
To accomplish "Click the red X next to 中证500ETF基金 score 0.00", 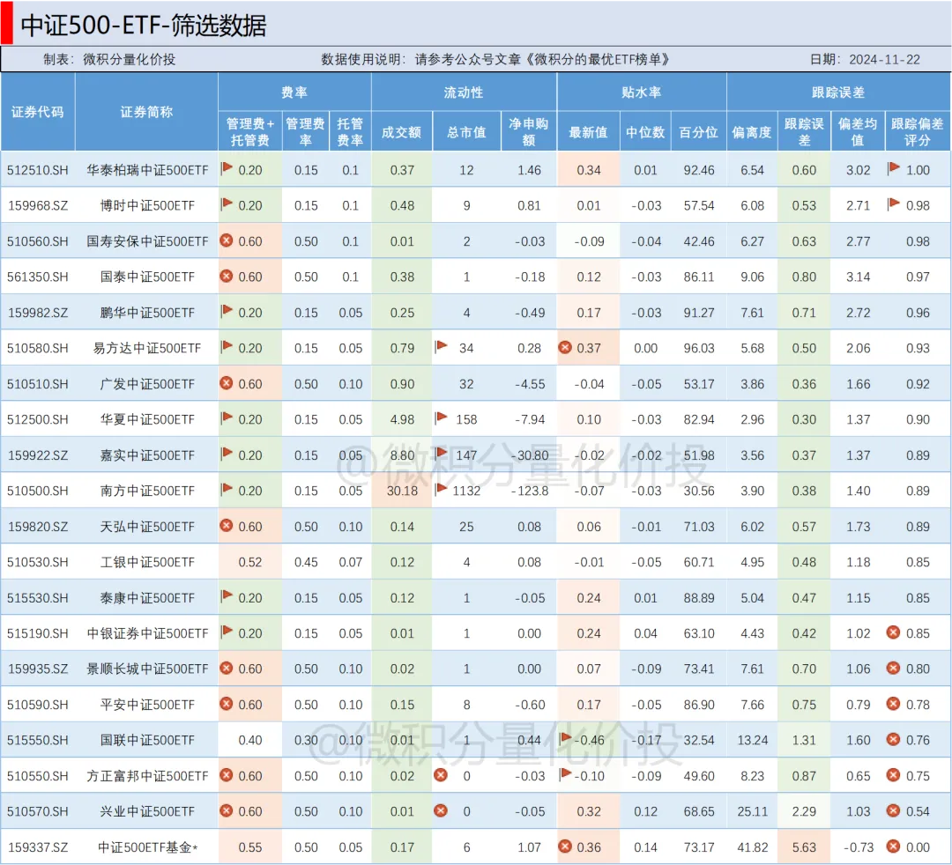I will (893, 847).
